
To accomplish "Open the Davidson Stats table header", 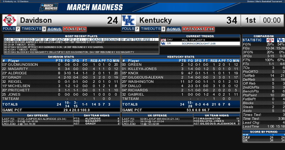I will (61, 57).
